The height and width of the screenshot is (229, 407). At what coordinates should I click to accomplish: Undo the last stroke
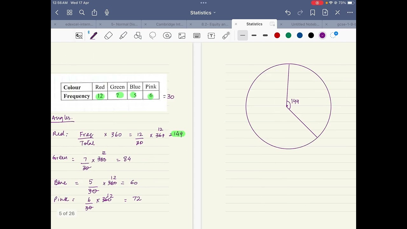click(288, 13)
